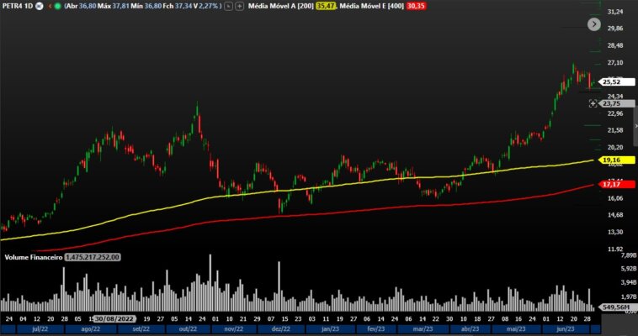
Task: Open the small arrow dropdown after PETR4 1D
Action: [49, 6]
